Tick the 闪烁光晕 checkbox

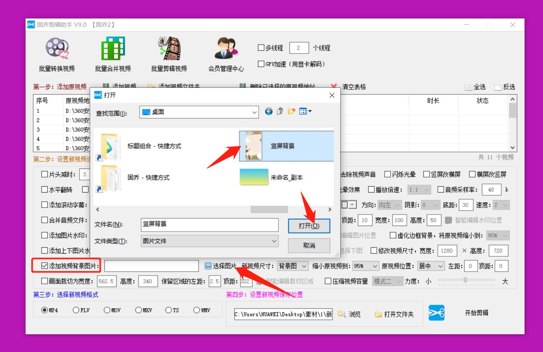point(388,174)
